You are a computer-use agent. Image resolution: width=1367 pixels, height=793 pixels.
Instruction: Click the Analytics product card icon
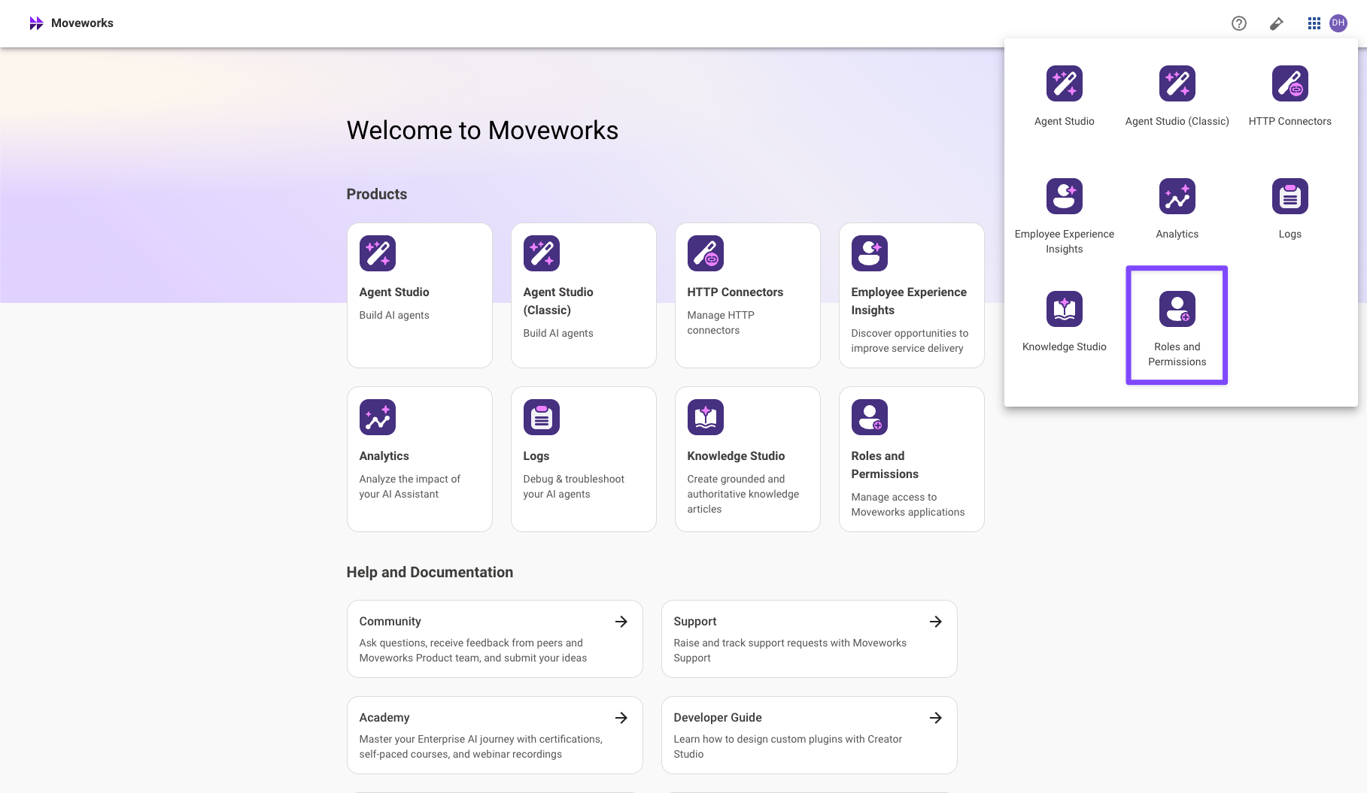click(378, 417)
